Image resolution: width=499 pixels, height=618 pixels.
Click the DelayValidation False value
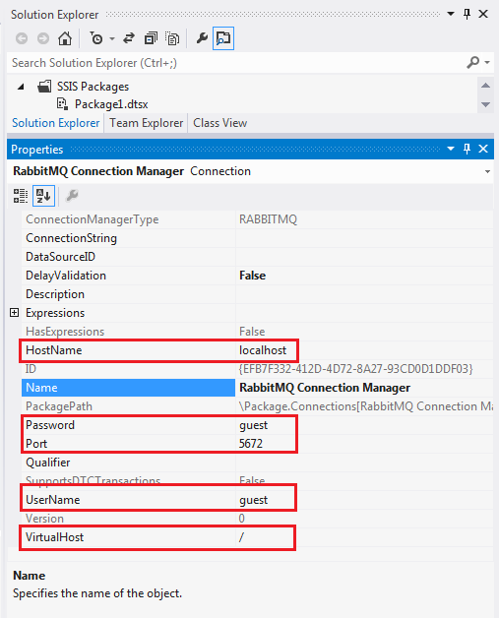pos(252,276)
